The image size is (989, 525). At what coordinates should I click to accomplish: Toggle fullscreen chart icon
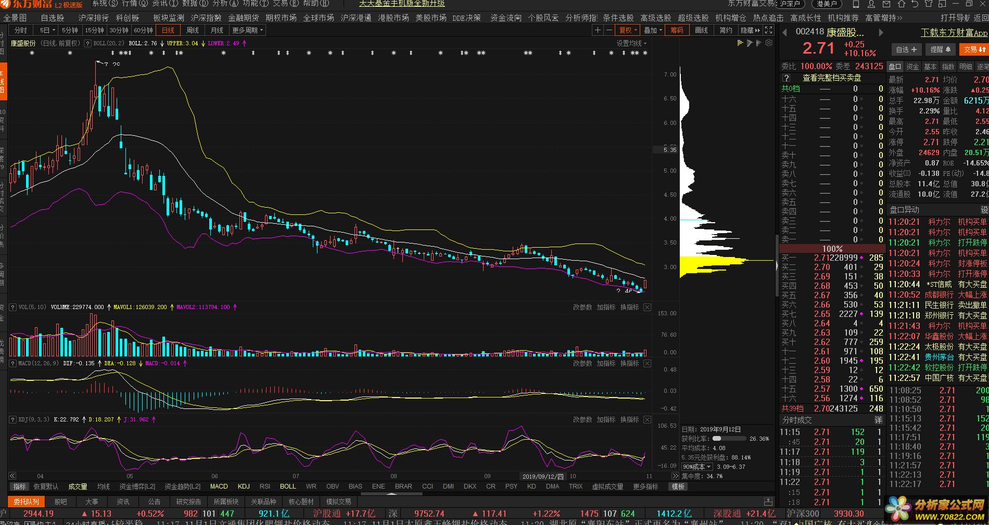(x=769, y=30)
